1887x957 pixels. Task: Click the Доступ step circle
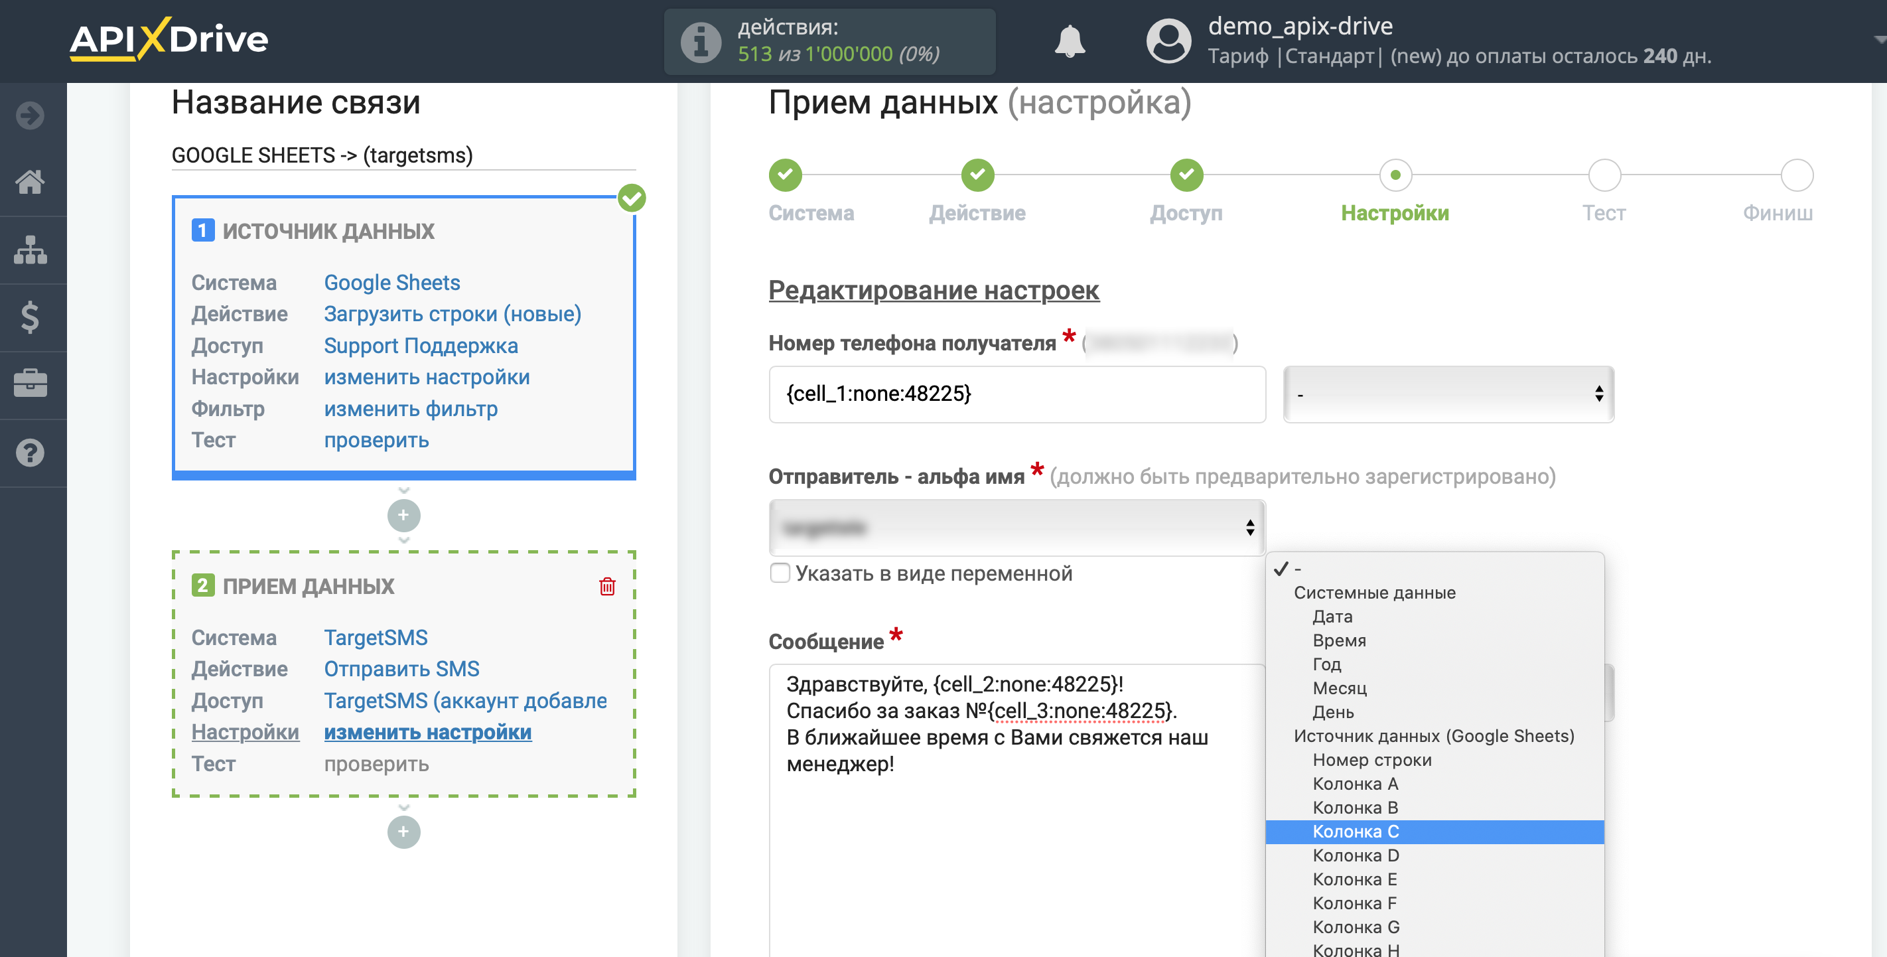pyautogui.click(x=1187, y=175)
